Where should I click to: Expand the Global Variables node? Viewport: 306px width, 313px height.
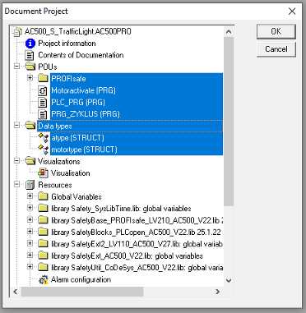[x=30, y=196]
